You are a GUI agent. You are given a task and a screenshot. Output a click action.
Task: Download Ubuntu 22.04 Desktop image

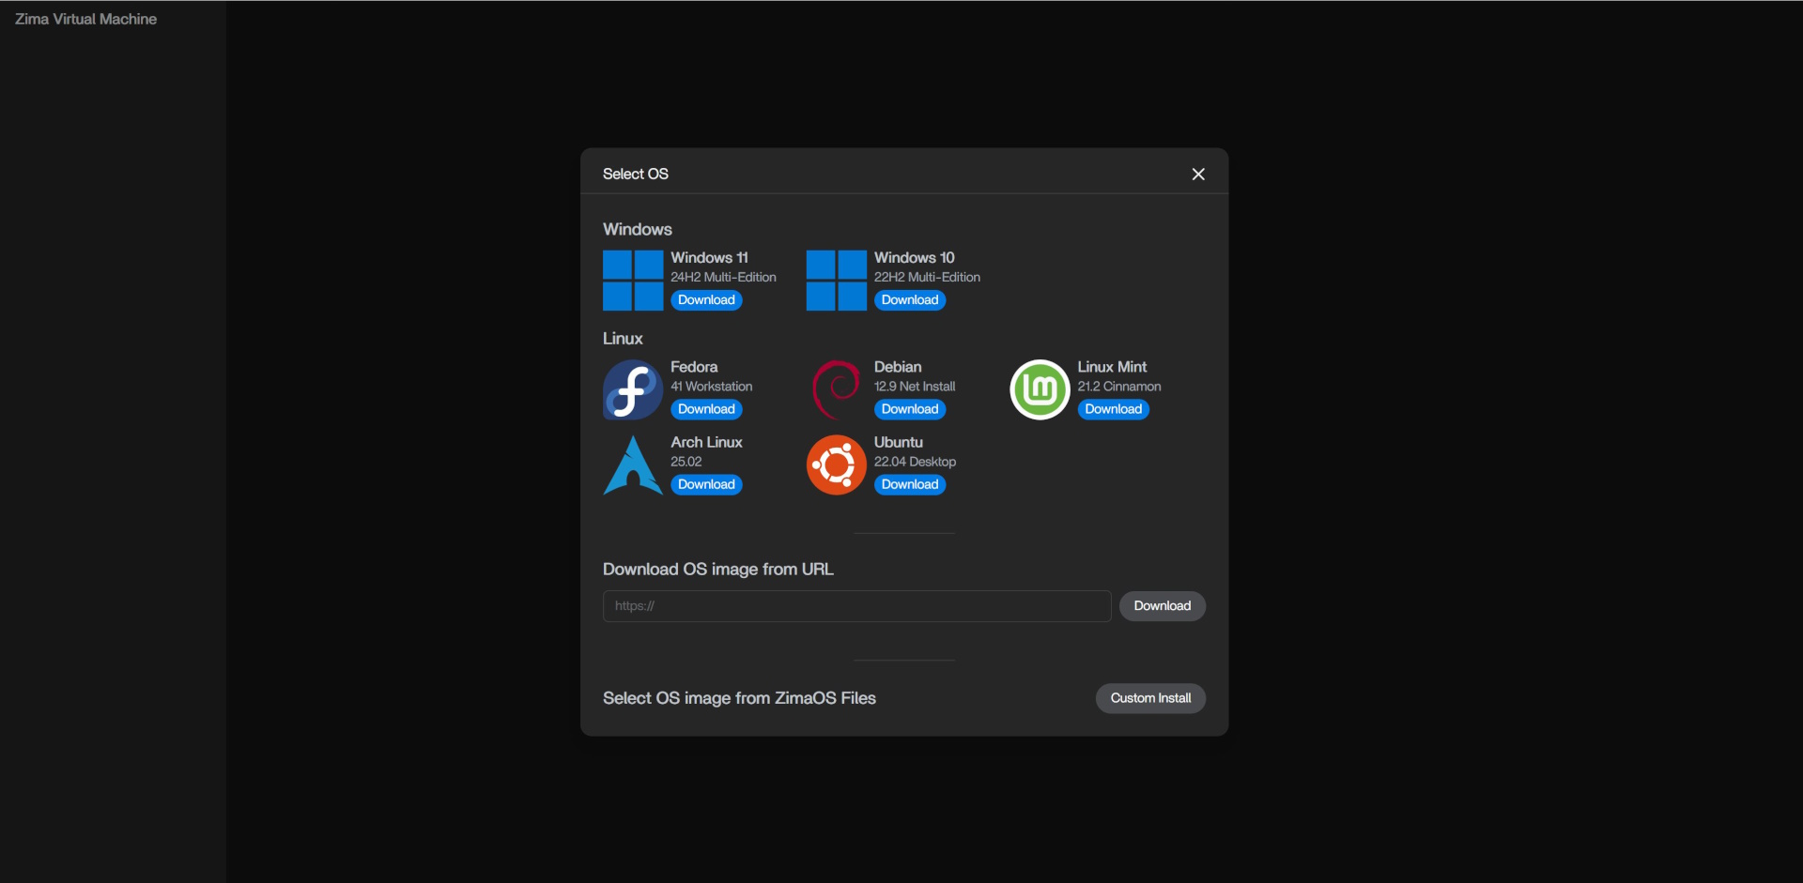(909, 485)
